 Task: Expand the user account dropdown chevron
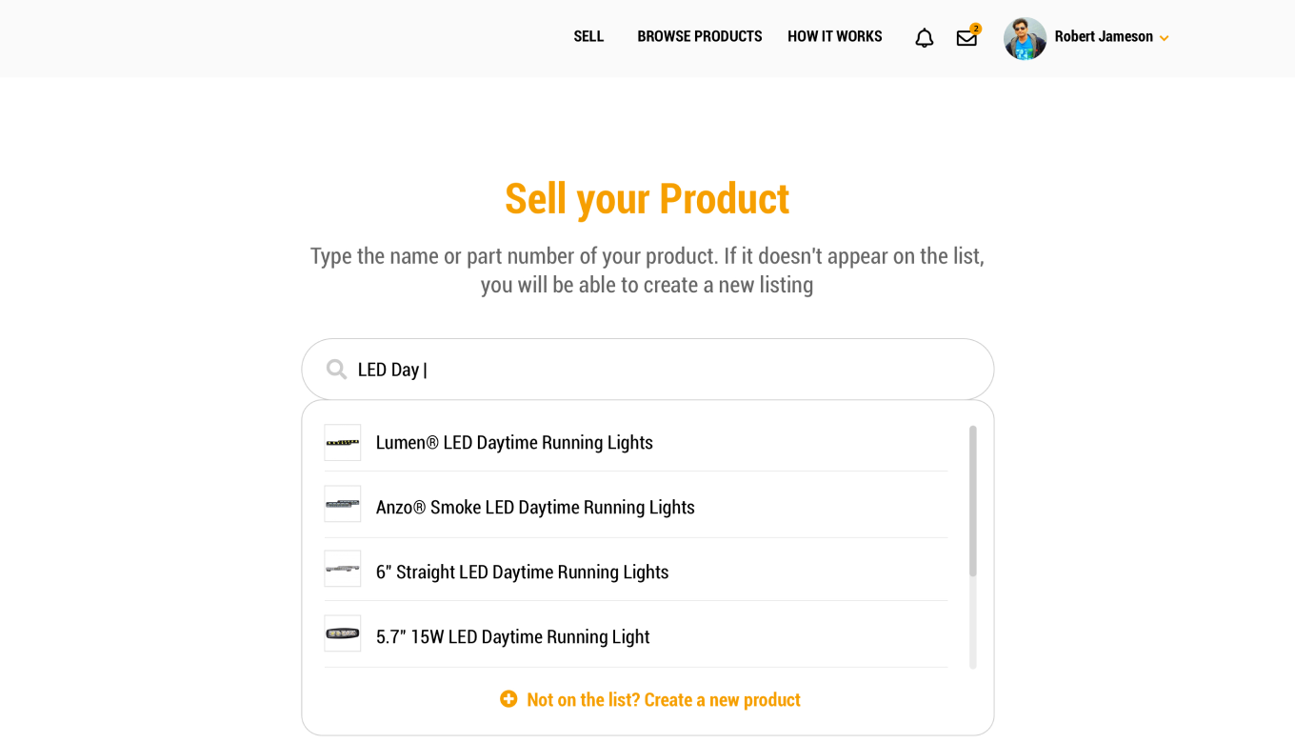coord(1164,39)
